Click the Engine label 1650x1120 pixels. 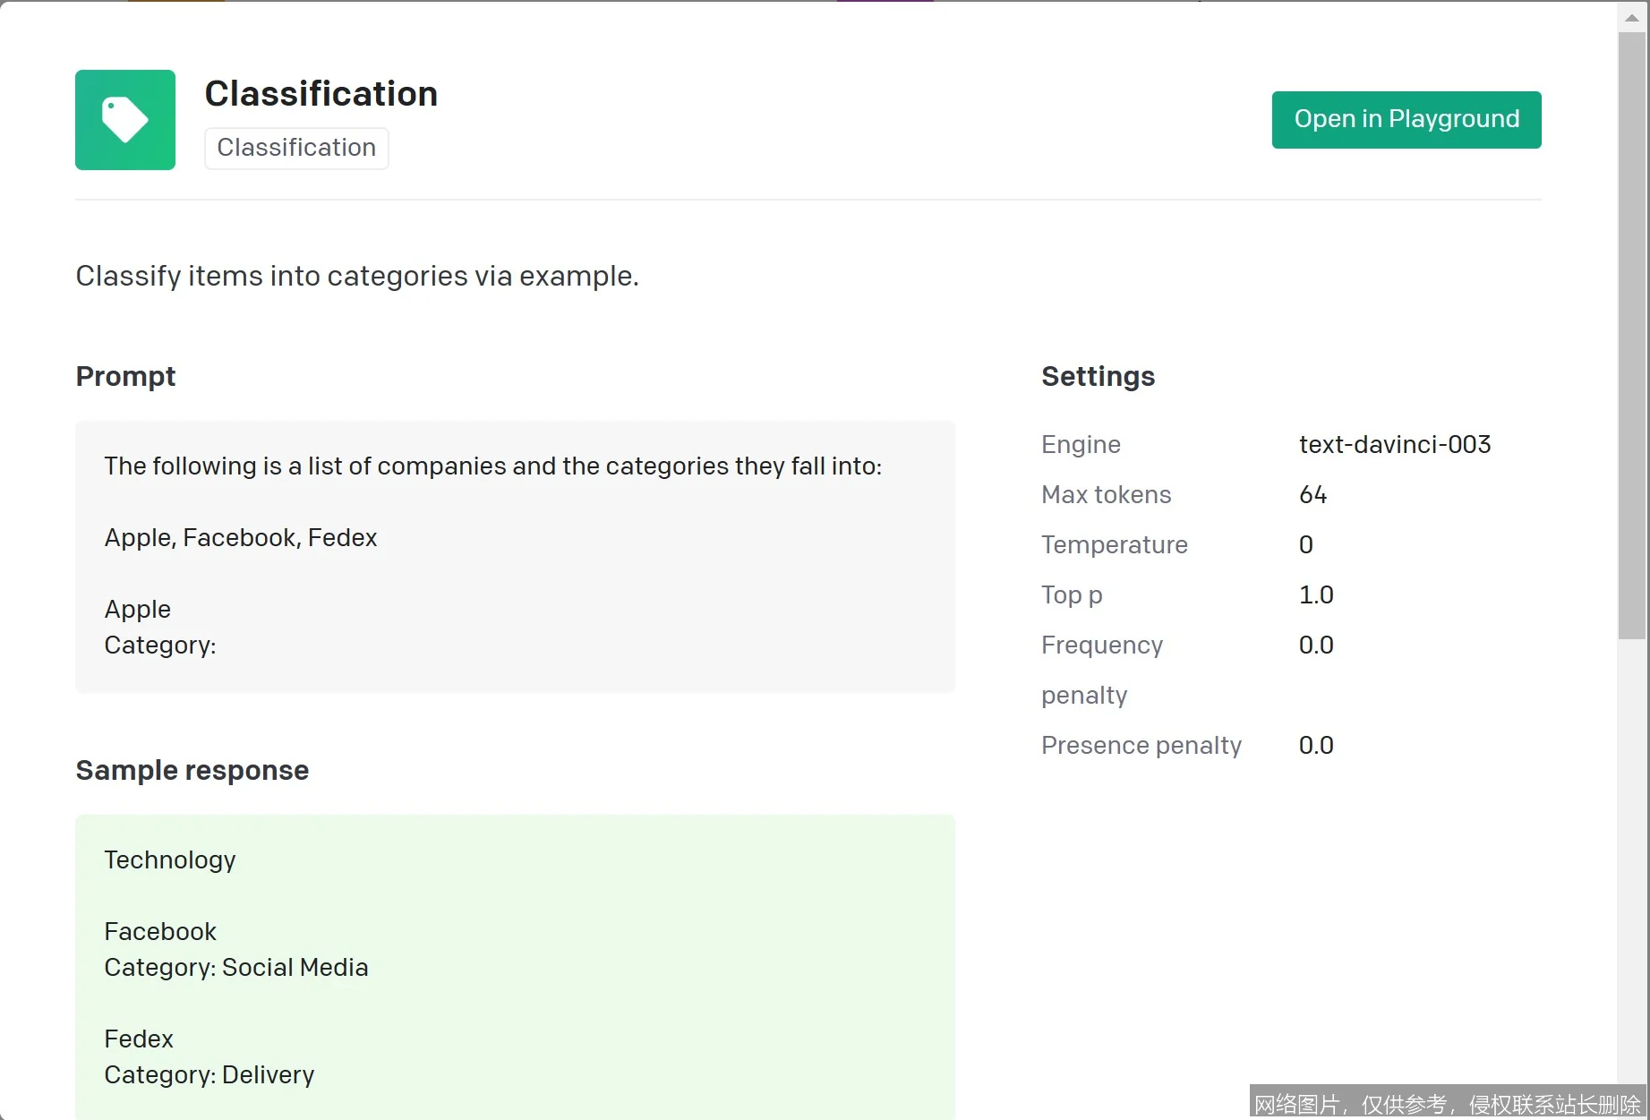pos(1081,445)
